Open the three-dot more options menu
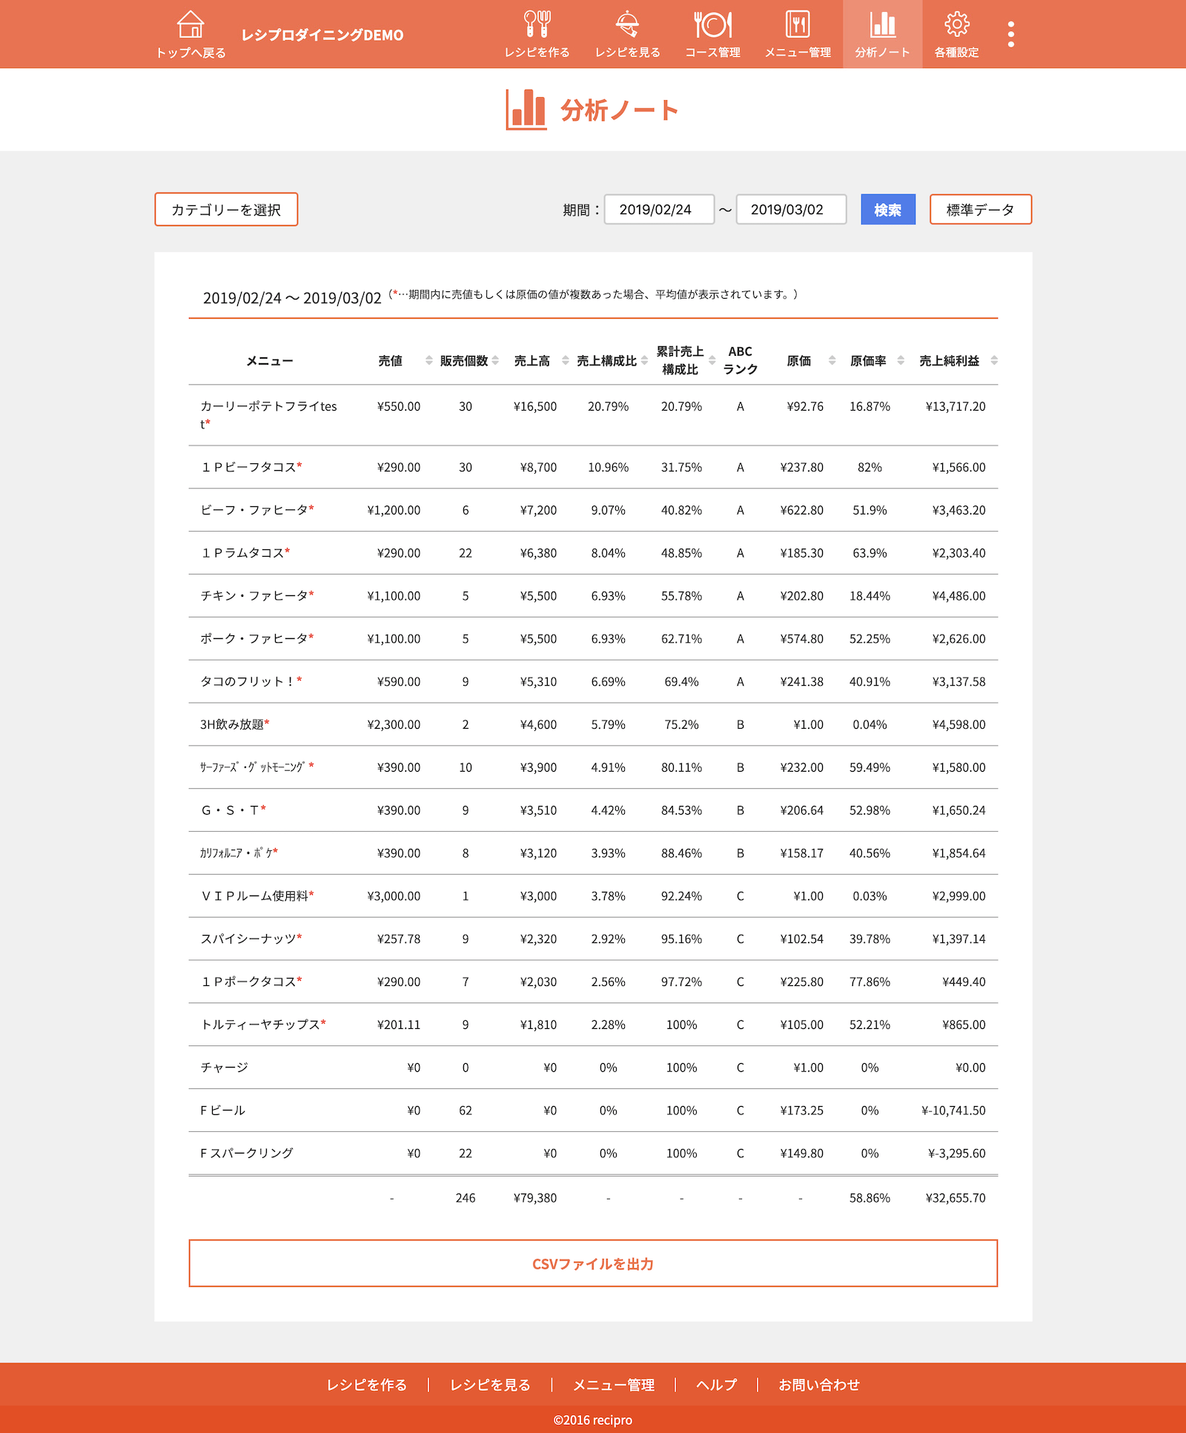 pos(1011,34)
